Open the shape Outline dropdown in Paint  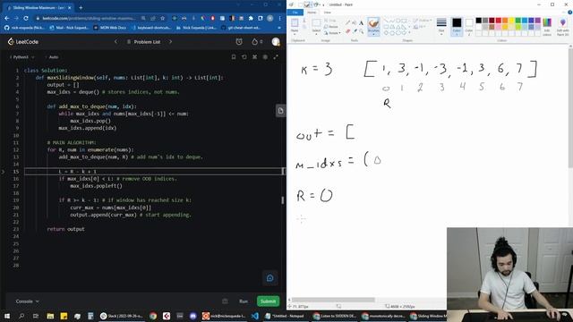(422, 20)
